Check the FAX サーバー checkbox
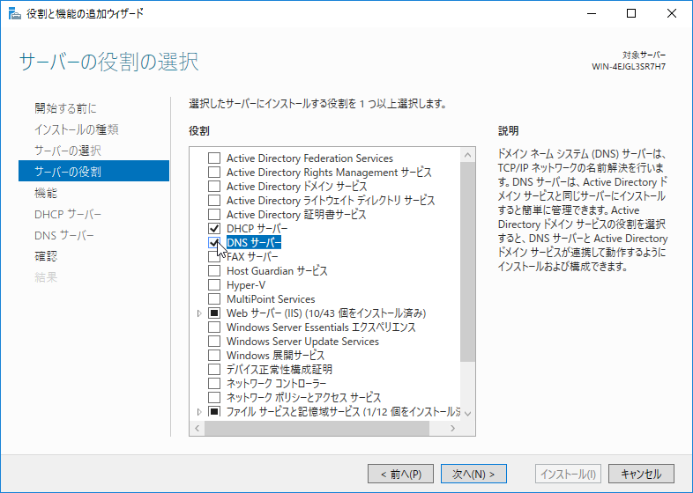Viewport: 693px width, 493px height. coord(214,257)
